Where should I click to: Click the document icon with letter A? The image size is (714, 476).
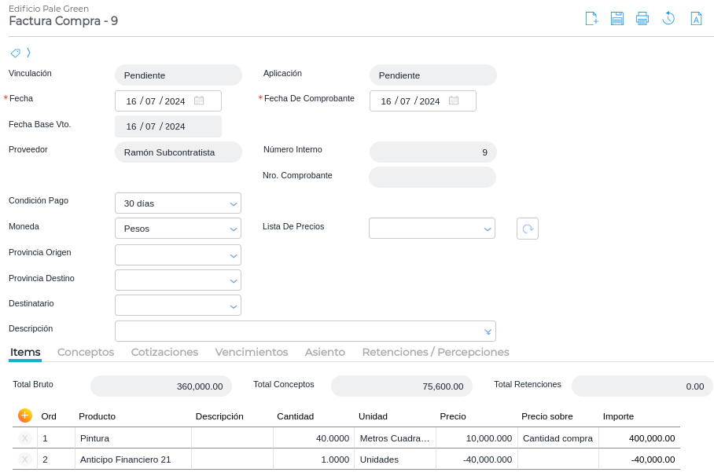pyautogui.click(x=696, y=19)
